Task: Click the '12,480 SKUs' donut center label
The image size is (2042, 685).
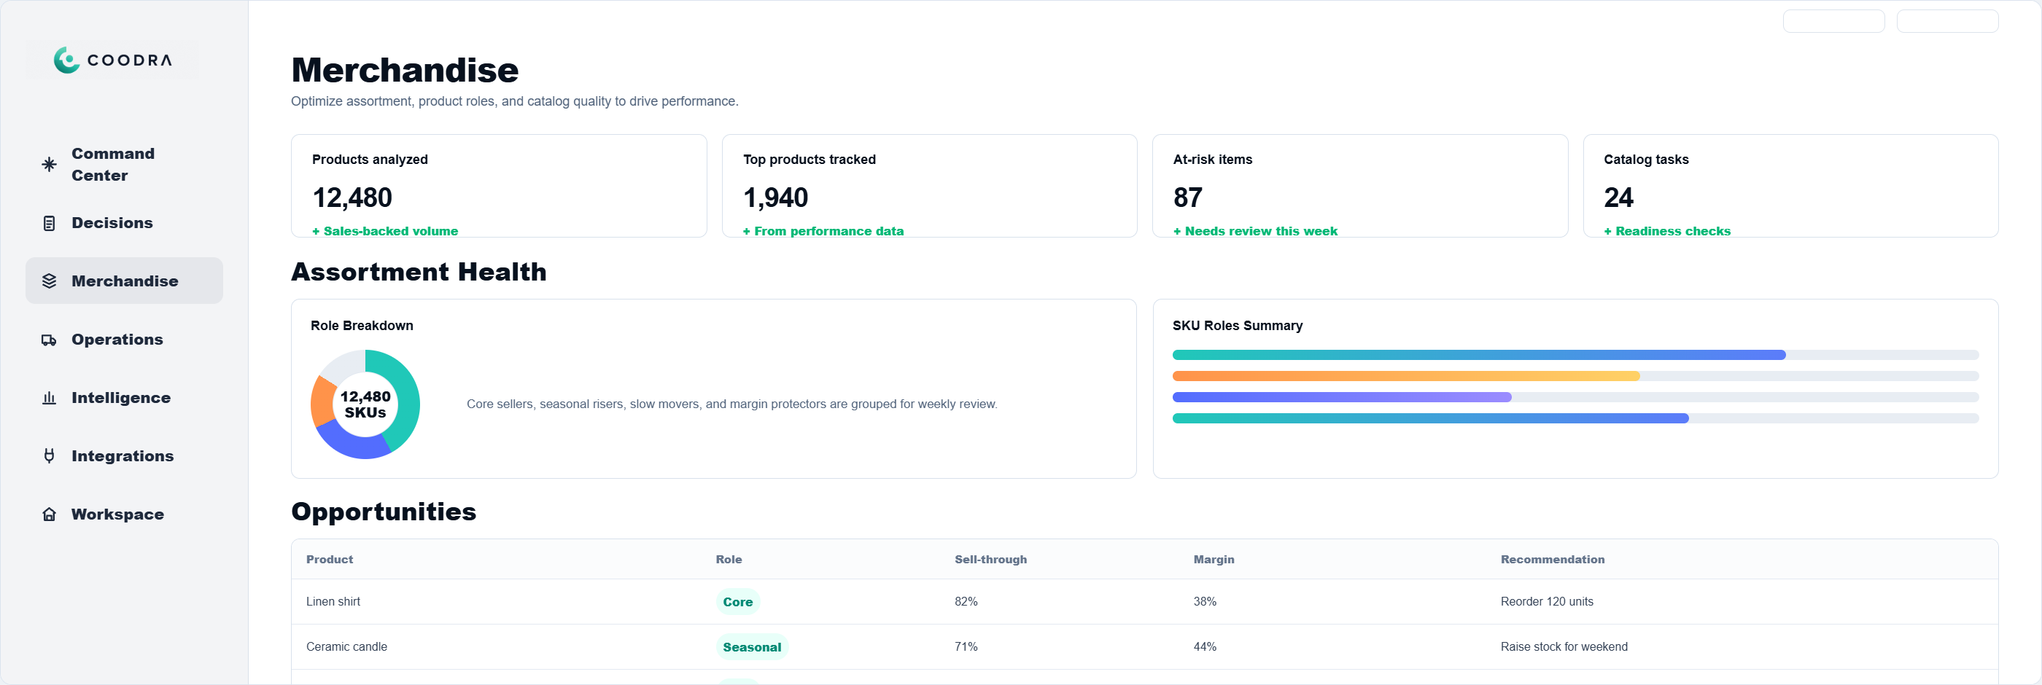Action: 365,404
